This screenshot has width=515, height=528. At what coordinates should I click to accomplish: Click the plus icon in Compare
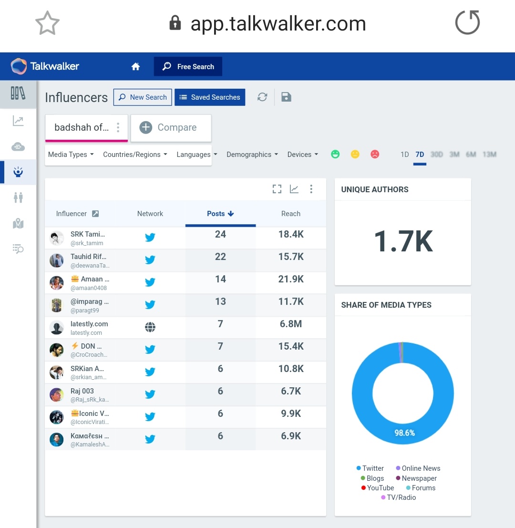(146, 127)
